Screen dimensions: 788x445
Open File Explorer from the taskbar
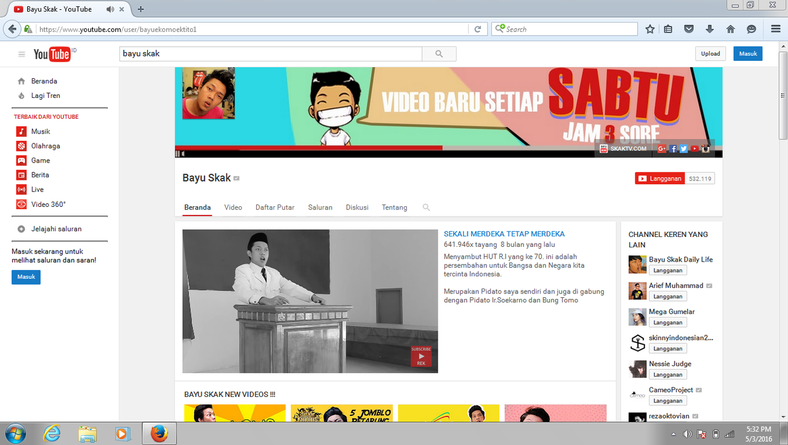(x=87, y=434)
